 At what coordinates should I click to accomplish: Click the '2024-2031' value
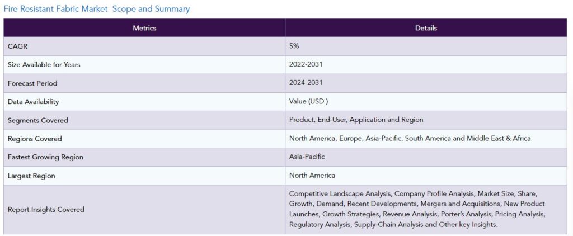[306, 83]
